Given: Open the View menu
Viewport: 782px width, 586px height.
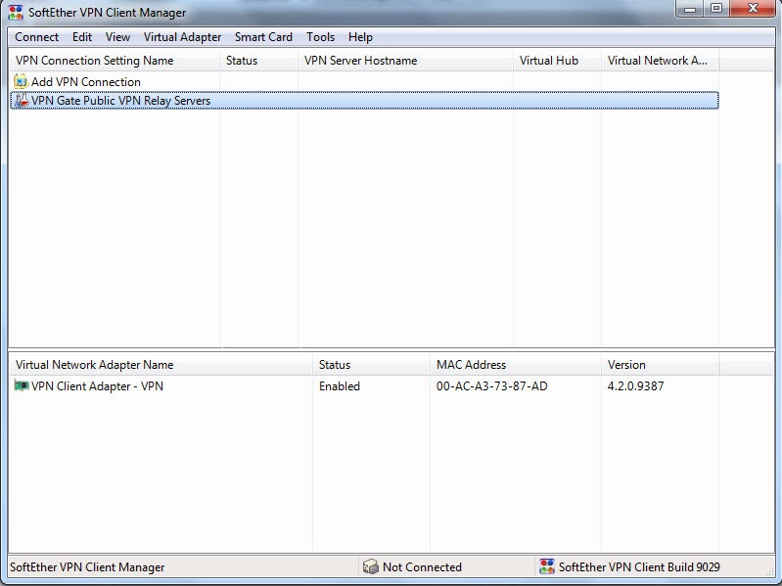Looking at the screenshot, I should (x=117, y=37).
